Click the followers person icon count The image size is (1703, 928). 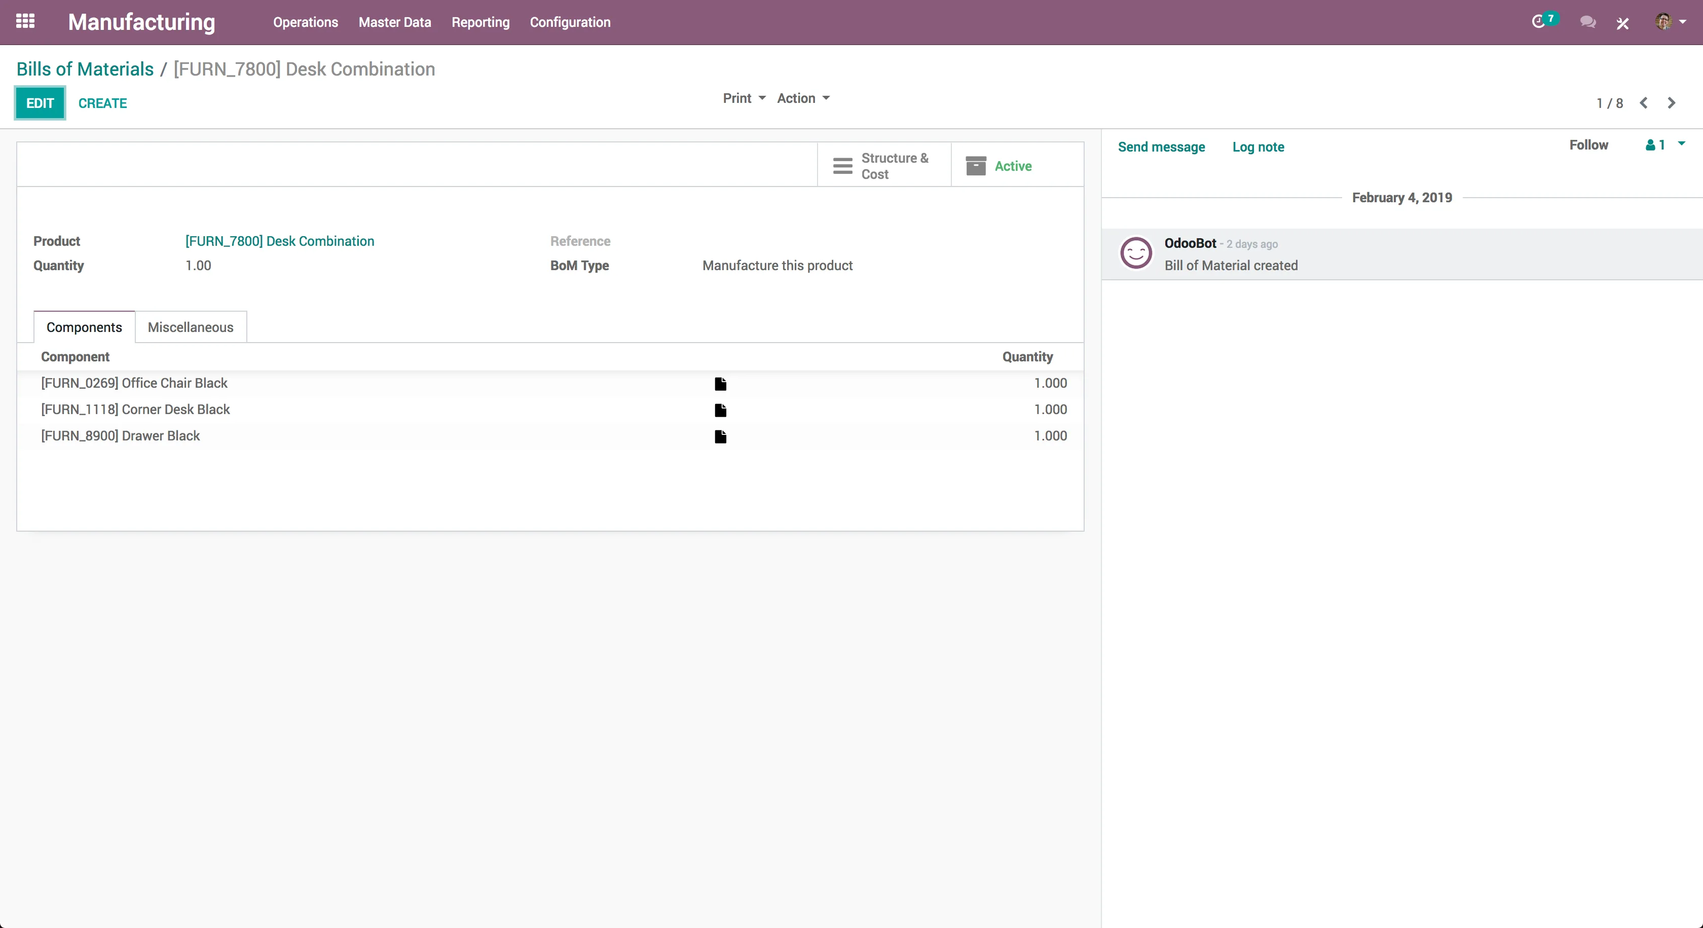(x=1655, y=145)
